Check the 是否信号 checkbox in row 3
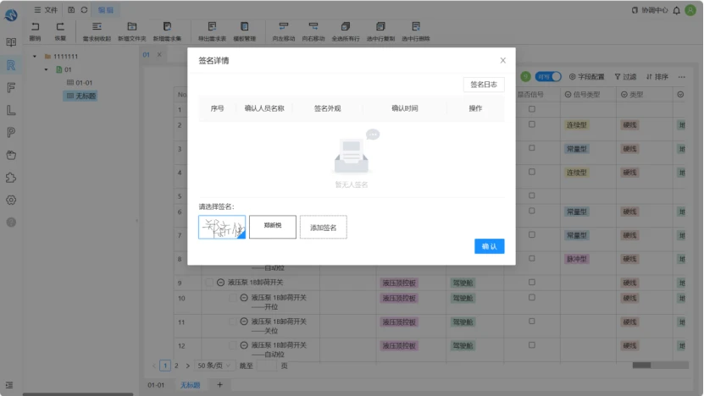 click(x=531, y=148)
